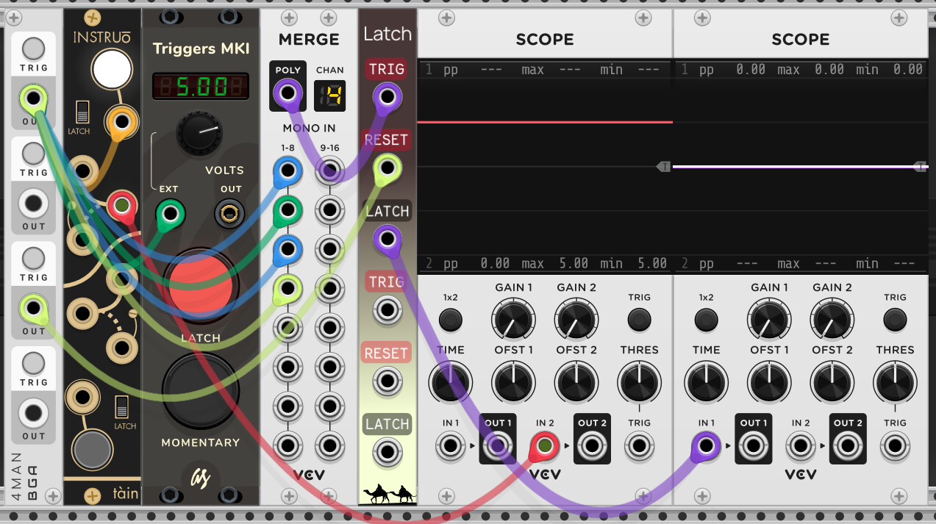Click the upper TRIG jack on the Latch module
This screenshot has width=936, height=524.
pyautogui.click(x=387, y=97)
